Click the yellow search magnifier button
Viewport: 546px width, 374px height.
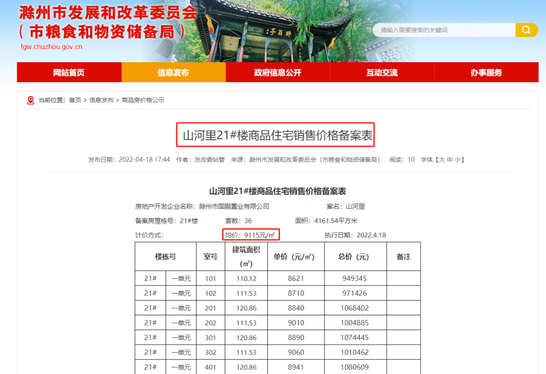(x=526, y=30)
